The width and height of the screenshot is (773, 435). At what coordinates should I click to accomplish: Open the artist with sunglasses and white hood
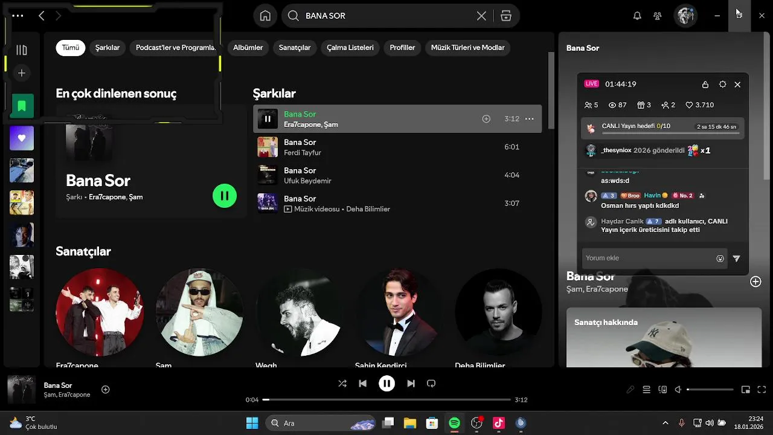point(199,312)
